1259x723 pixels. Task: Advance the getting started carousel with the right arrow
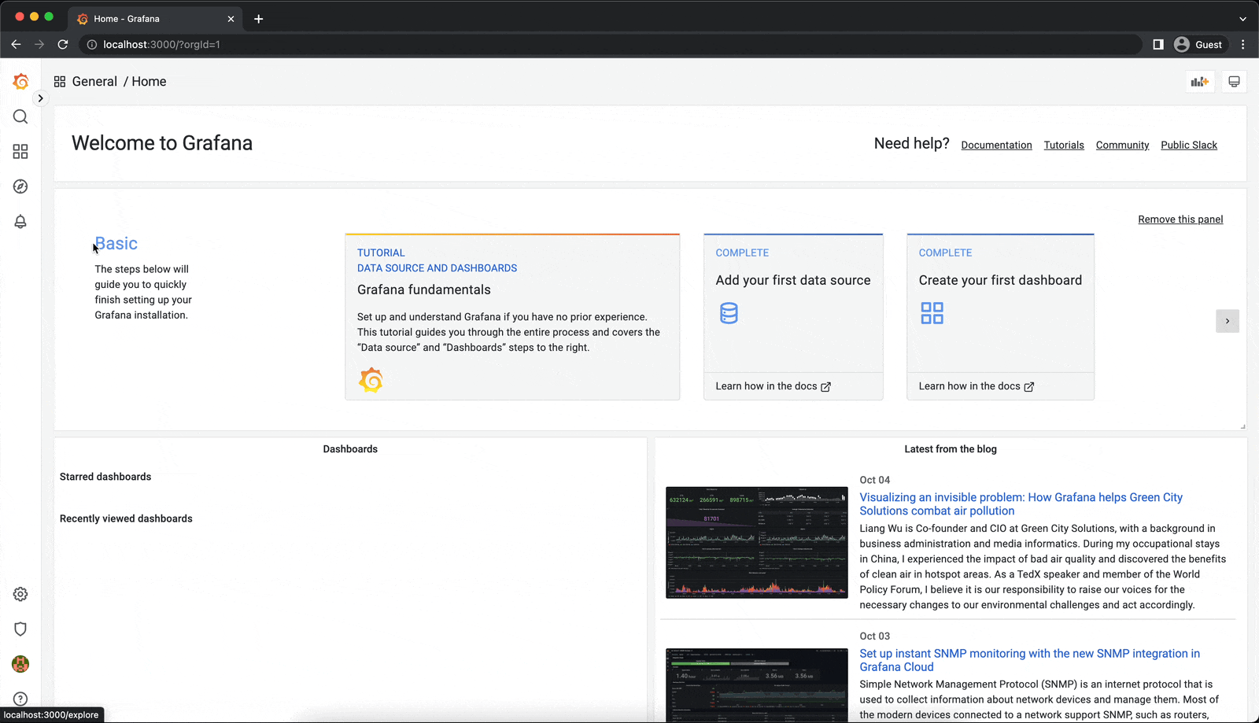point(1227,321)
